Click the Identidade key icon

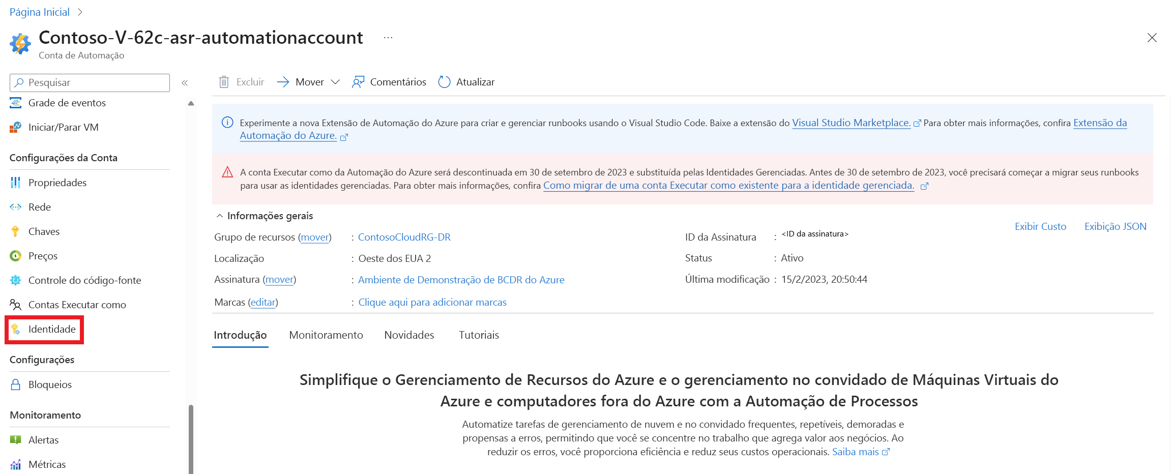coord(16,329)
